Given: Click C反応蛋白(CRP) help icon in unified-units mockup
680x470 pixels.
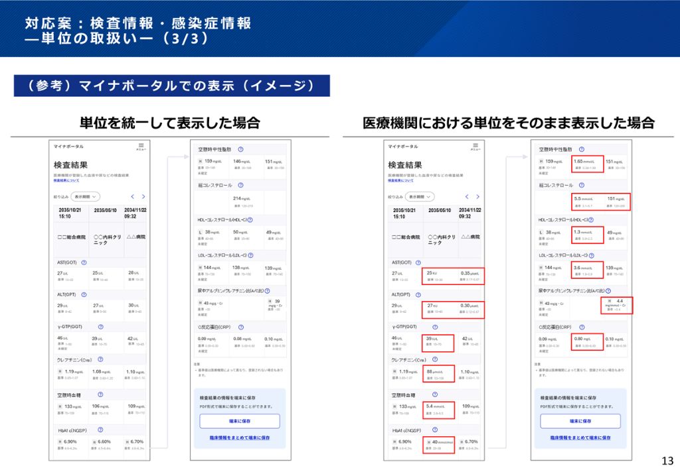Looking at the screenshot, I should click(x=241, y=327).
